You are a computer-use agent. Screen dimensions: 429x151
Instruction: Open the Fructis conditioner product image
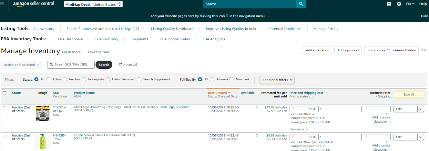point(43,142)
